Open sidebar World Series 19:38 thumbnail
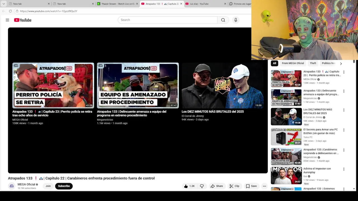The height and width of the screenshot is (201, 358). pos(286,116)
